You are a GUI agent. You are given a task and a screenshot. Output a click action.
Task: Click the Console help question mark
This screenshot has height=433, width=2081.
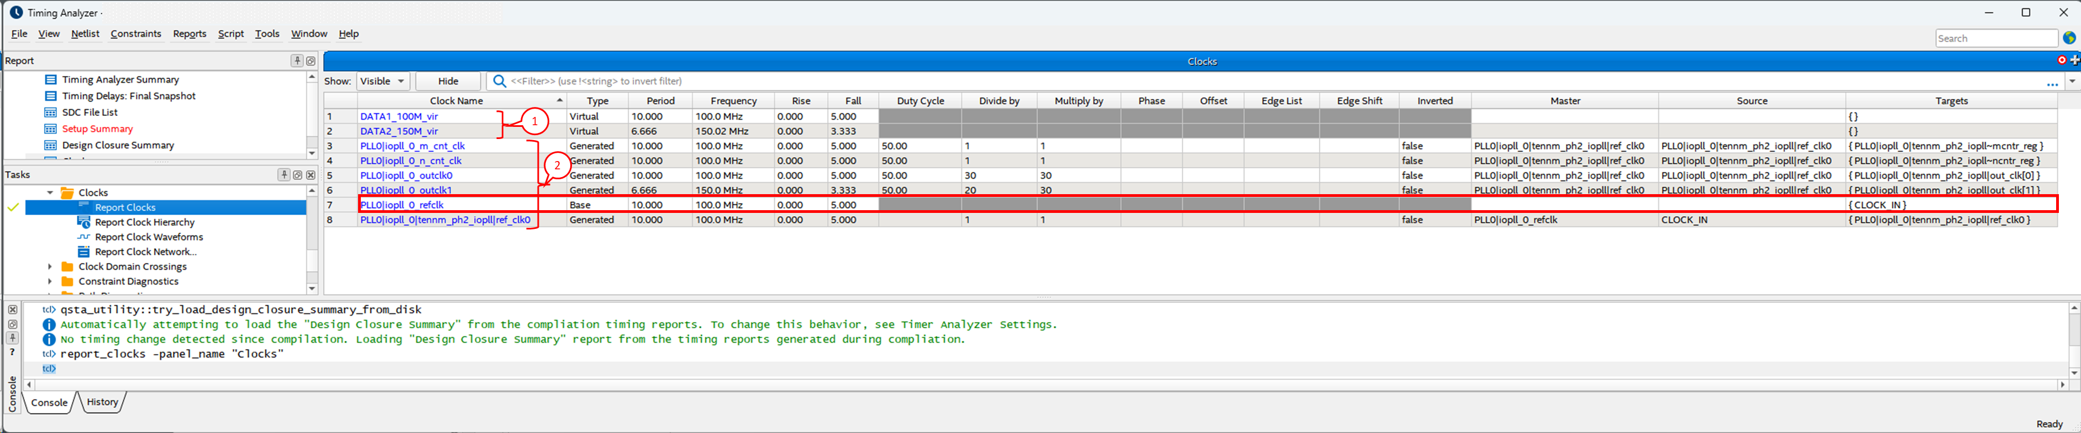12,352
